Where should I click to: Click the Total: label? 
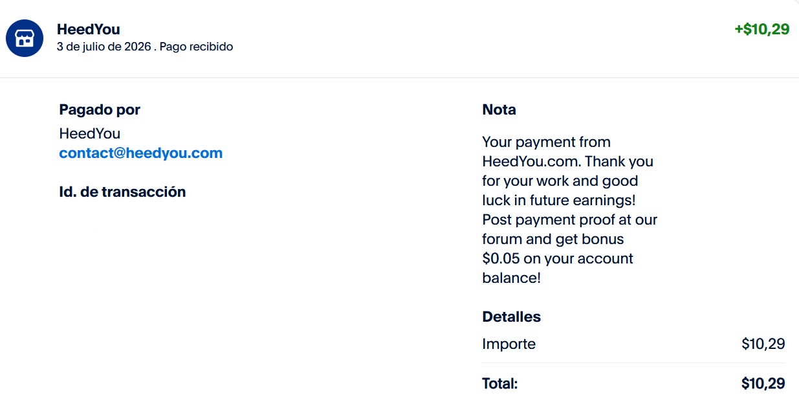pos(500,383)
